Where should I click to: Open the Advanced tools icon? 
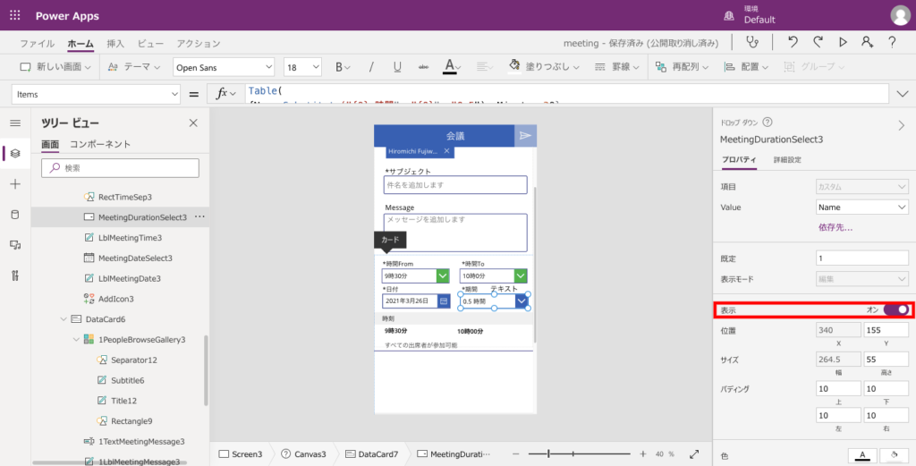point(15,275)
